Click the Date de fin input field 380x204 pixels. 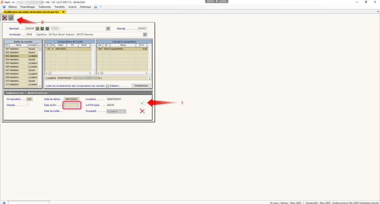[72, 105]
